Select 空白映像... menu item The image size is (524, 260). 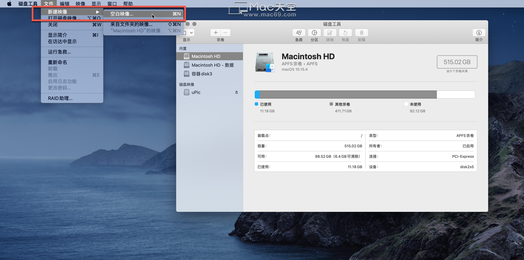(143, 14)
